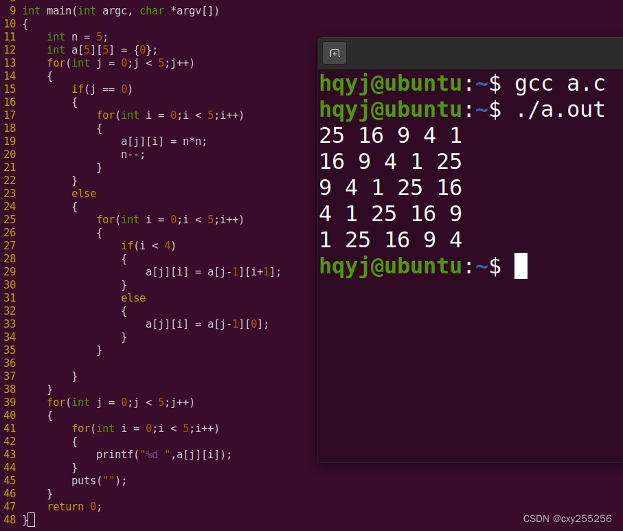Click the 'a[j][i] = a[j-1][i+1];' line
The width and height of the screenshot is (623, 531).
213,272
